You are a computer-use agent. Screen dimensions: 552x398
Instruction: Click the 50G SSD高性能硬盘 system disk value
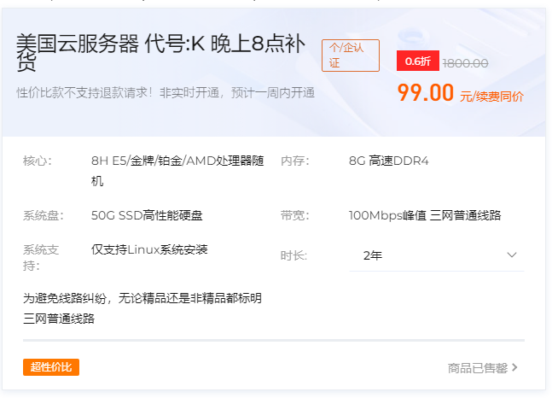[147, 215]
